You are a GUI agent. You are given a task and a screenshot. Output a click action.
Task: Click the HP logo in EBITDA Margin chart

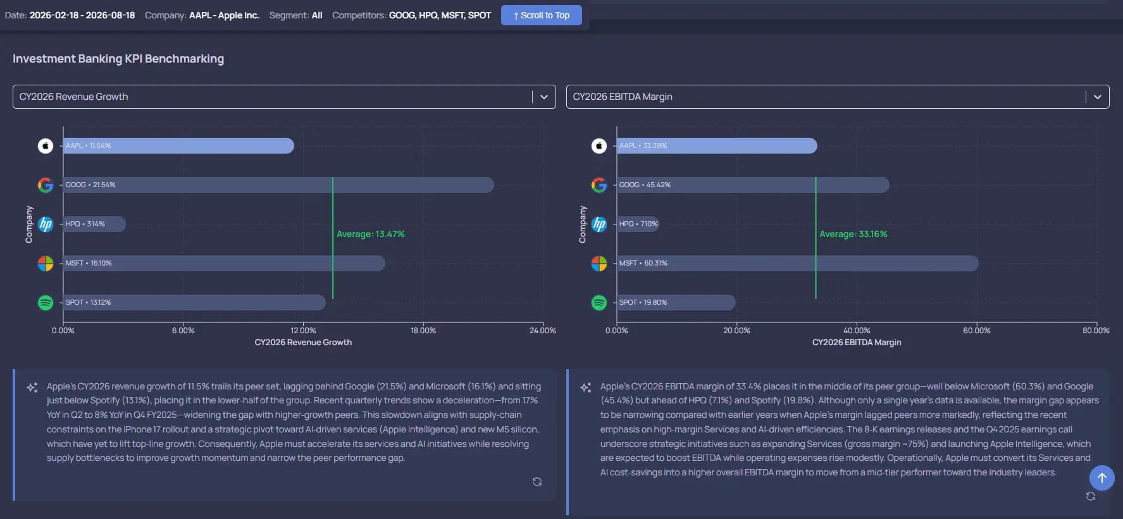[599, 224]
